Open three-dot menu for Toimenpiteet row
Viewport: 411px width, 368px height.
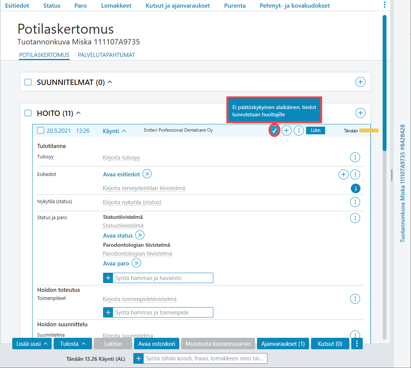(x=355, y=299)
